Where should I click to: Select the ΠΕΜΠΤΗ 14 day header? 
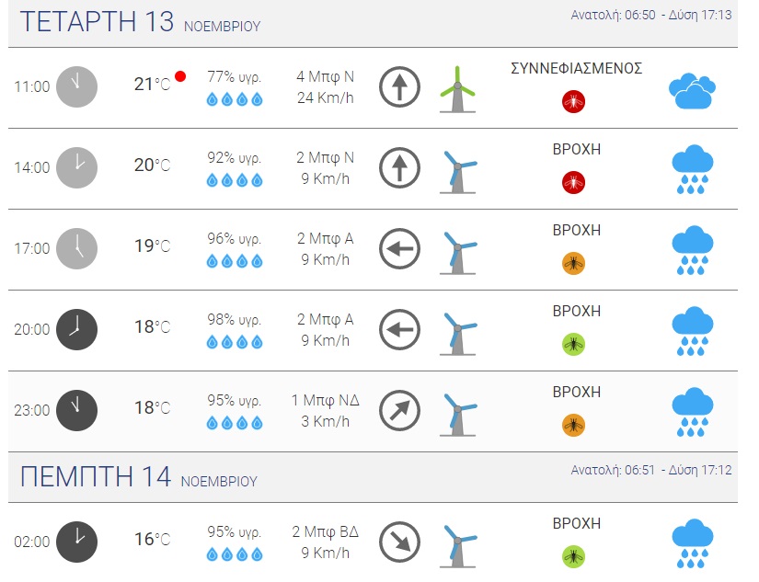point(96,477)
